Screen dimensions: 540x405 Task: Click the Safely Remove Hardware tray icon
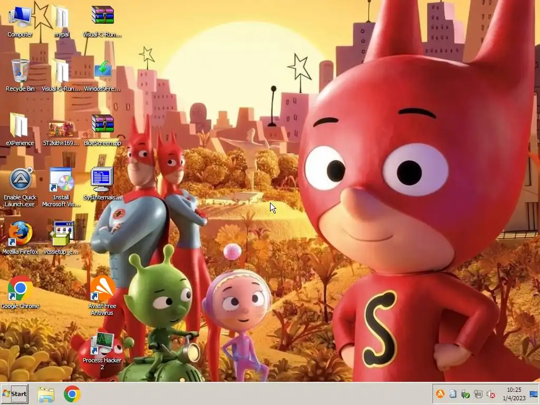465,393
